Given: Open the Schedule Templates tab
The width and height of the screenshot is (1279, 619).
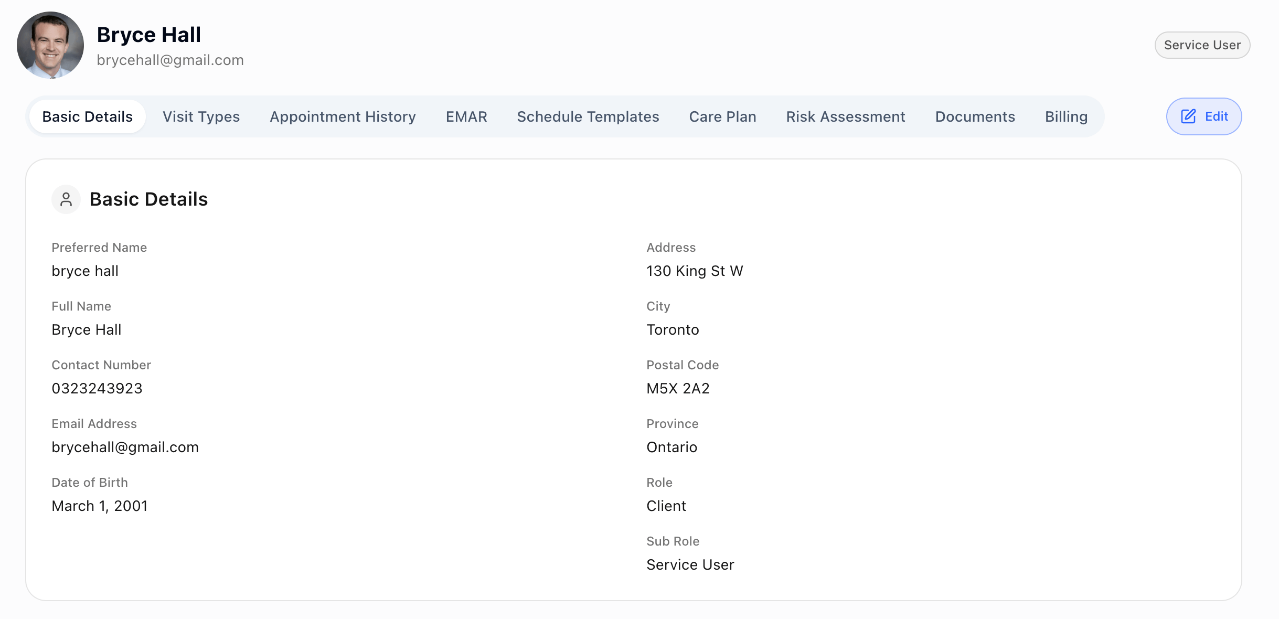Looking at the screenshot, I should click(x=588, y=116).
